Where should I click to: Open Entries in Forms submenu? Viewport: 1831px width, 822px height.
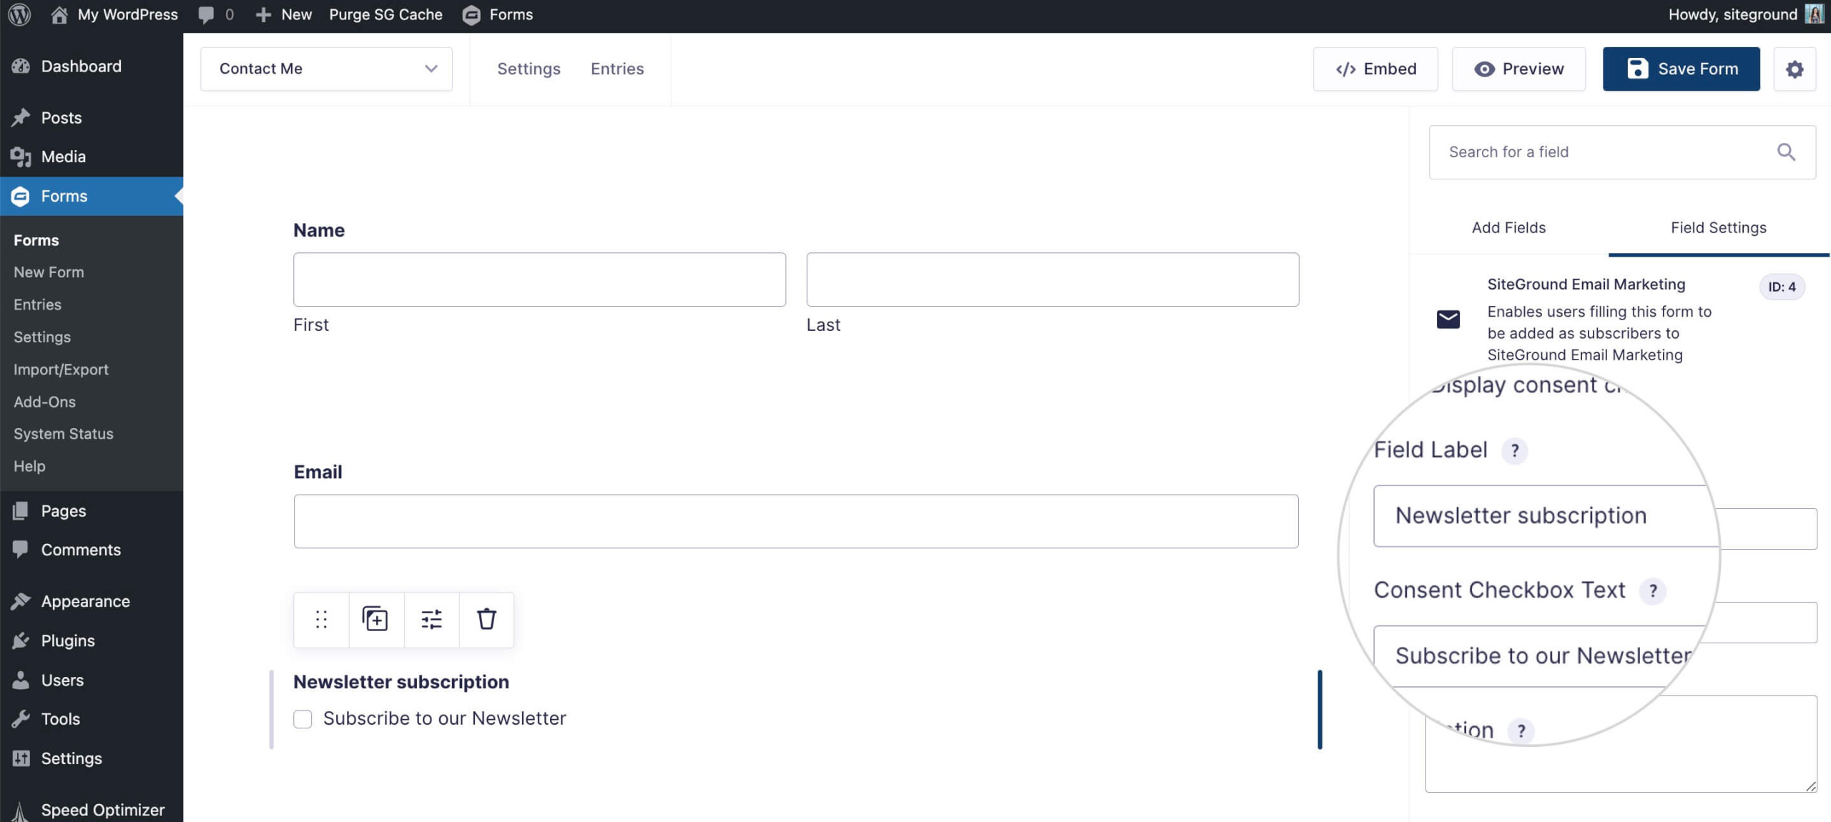point(37,304)
